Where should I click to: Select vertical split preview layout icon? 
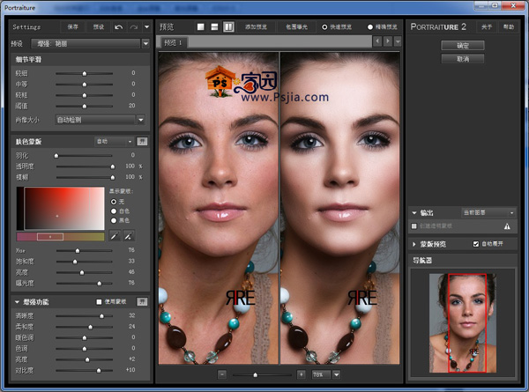tap(228, 27)
